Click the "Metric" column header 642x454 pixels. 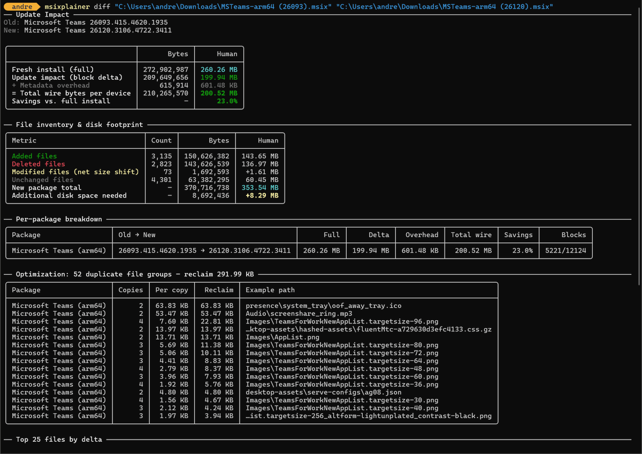pyautogui.click(x=24, y=140)
